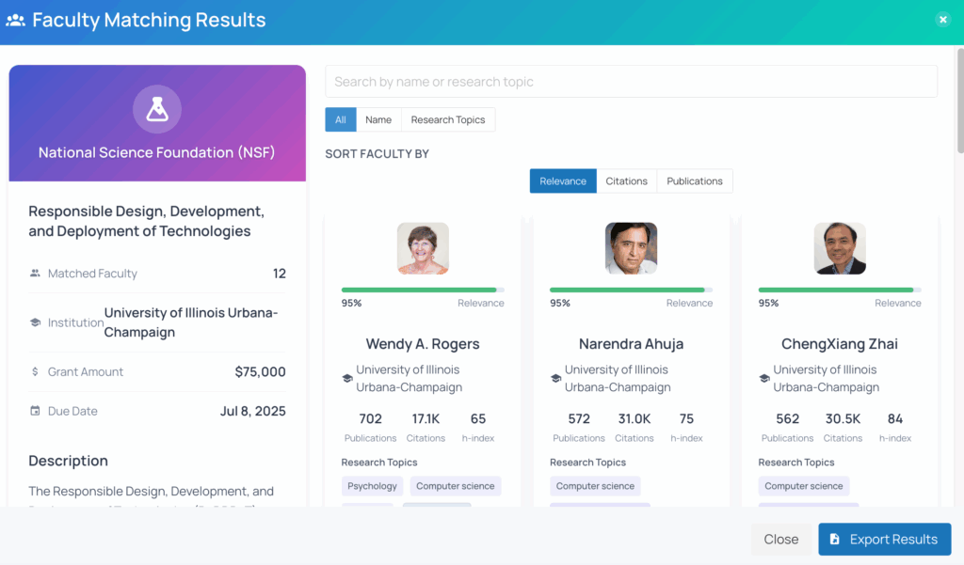Sort faculty by Publications
The width and height of the screenshot is (964, 565).
[695, 181]
